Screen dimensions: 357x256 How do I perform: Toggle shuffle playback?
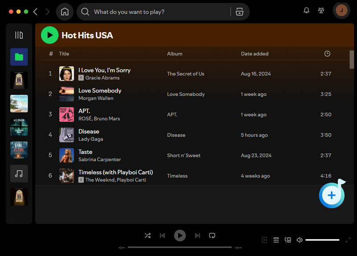(148, 236)
